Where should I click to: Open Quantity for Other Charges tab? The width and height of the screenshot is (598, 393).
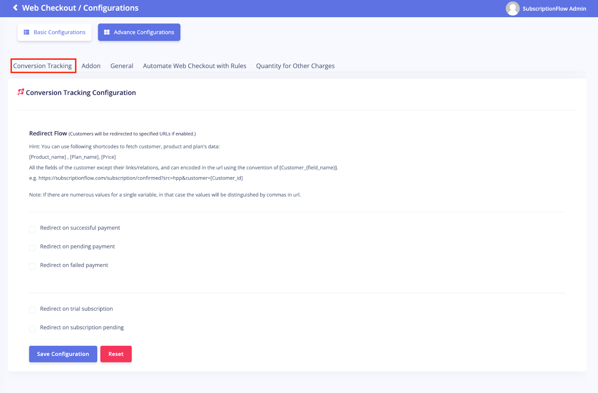[x=295, y=66]
